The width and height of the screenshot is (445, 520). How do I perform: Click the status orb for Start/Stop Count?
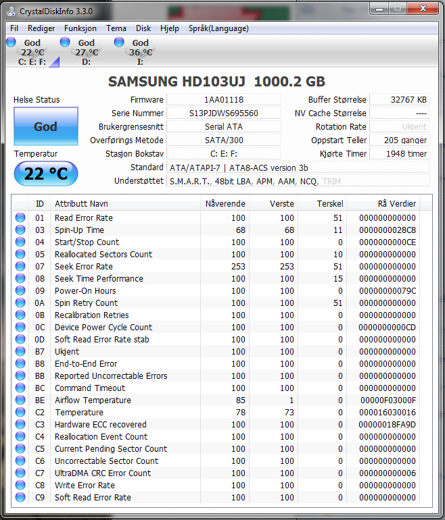point(20,242)
